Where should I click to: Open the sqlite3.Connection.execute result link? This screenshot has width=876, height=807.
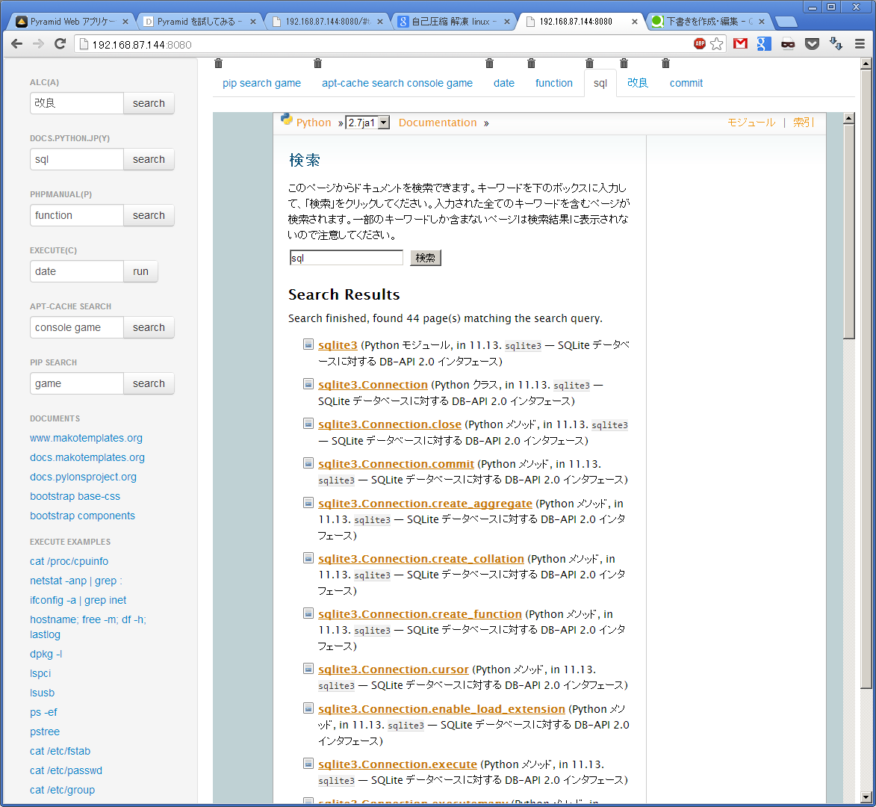tap(397, 764)
